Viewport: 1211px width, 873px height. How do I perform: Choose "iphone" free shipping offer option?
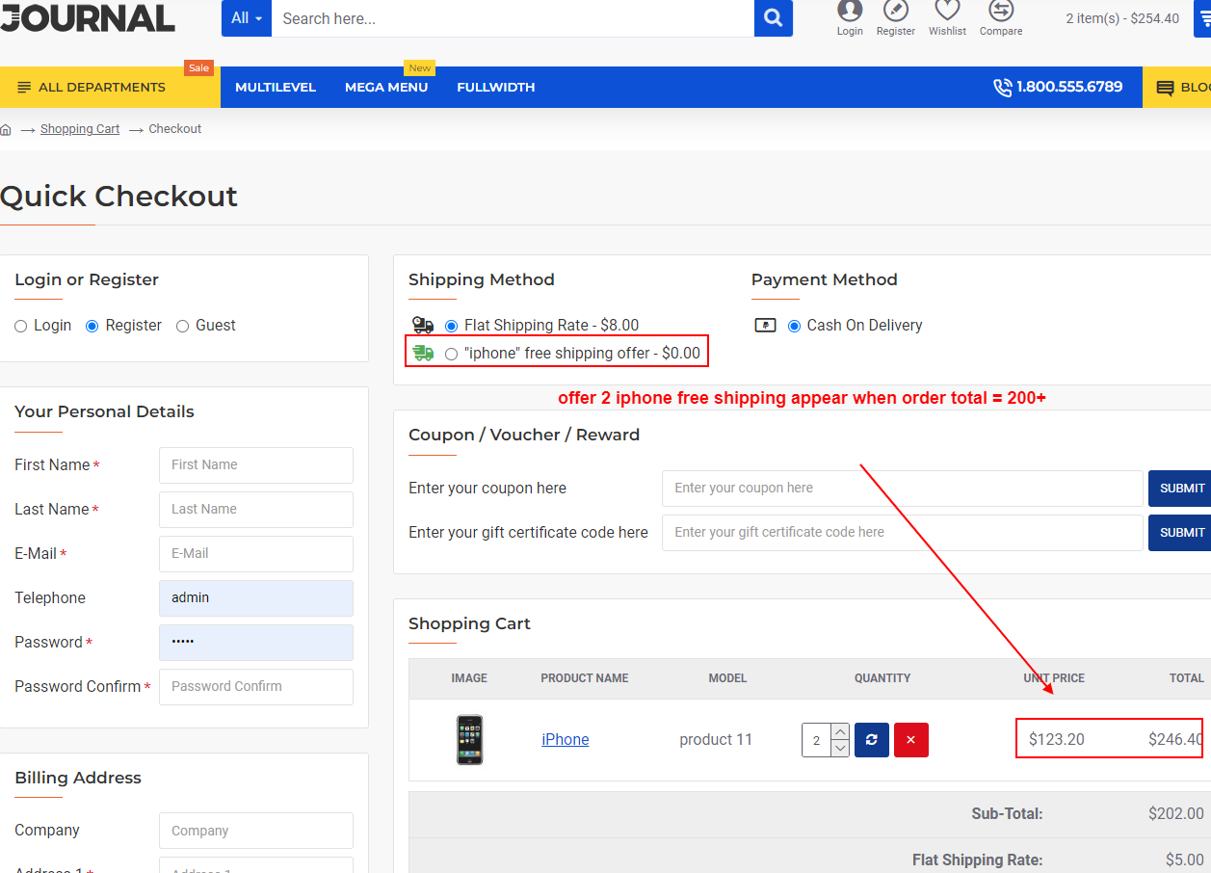tap(452, 354)
